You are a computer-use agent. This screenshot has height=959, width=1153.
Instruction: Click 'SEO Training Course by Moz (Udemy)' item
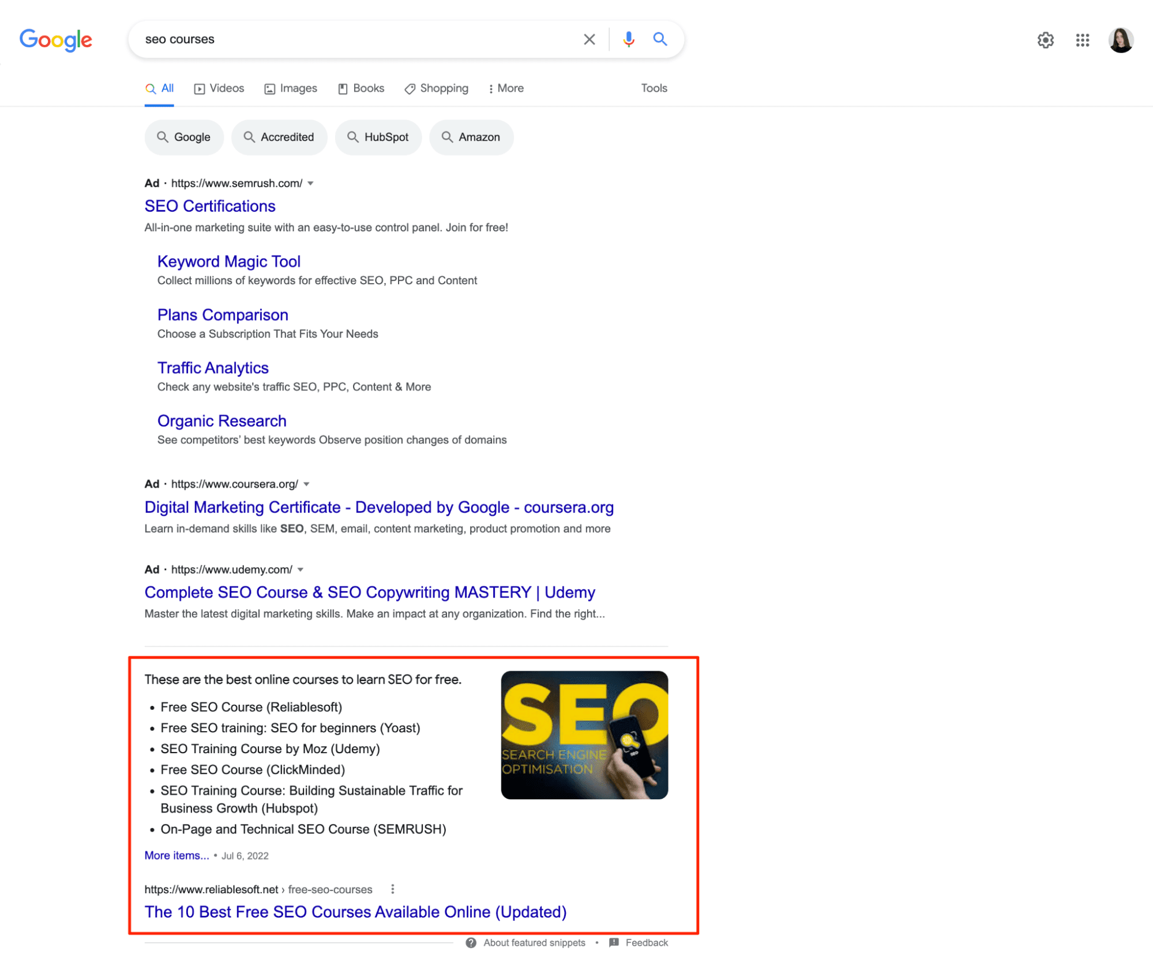[271, 749]
